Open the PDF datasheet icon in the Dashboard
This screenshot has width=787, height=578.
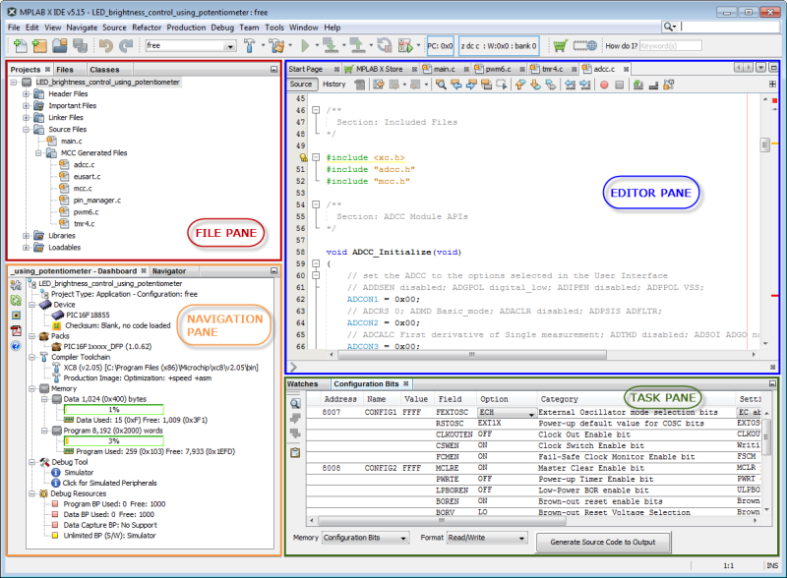coord(16,330)
